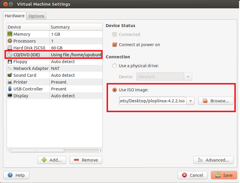The height and width of the screenshot is (183, 240).
Task: Select the Floppy drive icon
Action: (x=10, y=61)
